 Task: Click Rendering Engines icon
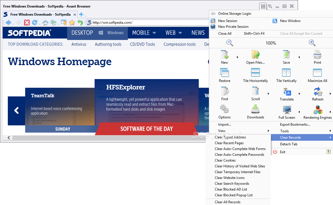[318, 110]
